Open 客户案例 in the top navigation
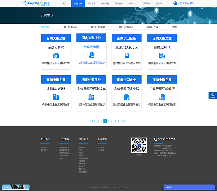 [x=105, y=4]
